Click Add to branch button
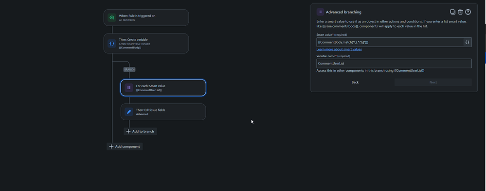The height and width of the screenshot is (191, 486). coord(140,131)
